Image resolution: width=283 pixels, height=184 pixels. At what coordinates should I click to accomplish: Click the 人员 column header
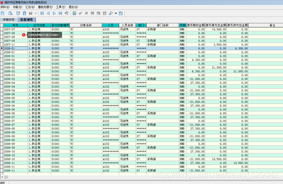click(x=110, y=25)
